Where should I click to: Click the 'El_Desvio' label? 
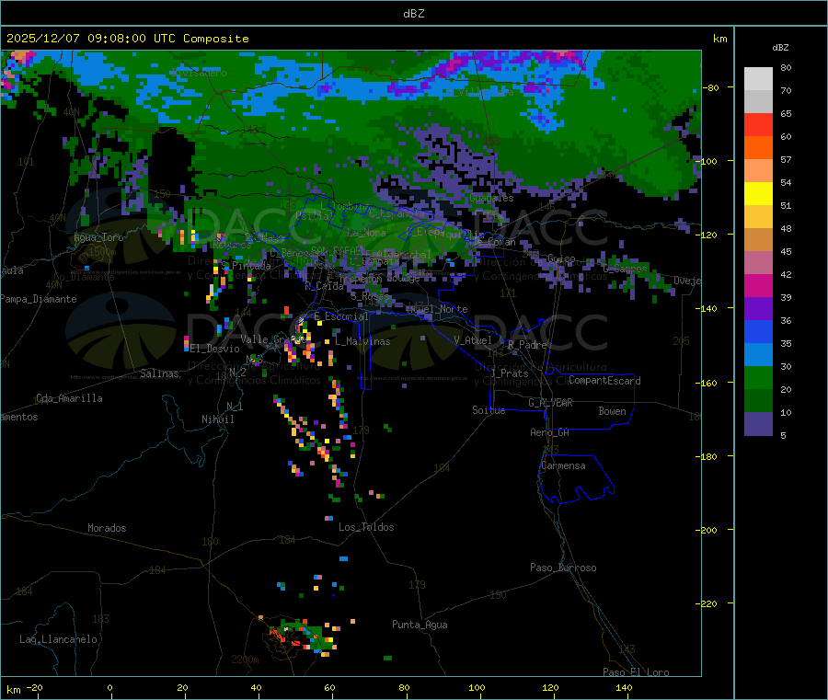tap(214, 349)
